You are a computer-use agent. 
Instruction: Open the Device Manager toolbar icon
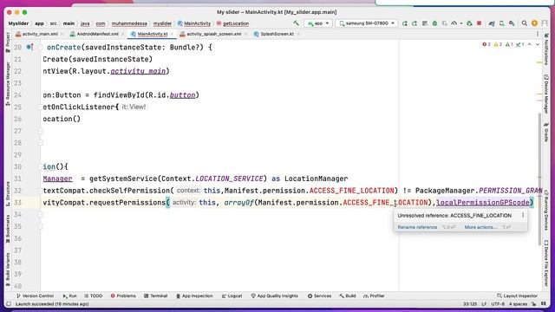click(x=501, y=23)
